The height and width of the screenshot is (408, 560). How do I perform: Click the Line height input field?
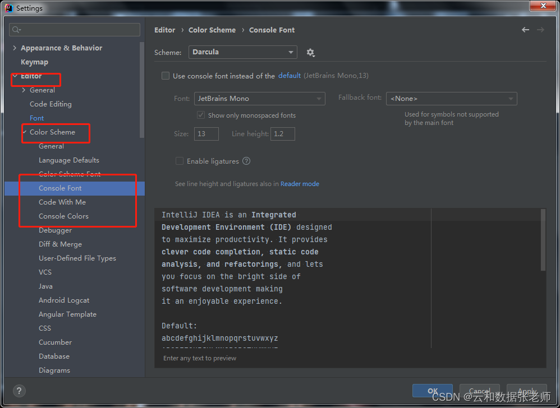(x=282, y=134)
